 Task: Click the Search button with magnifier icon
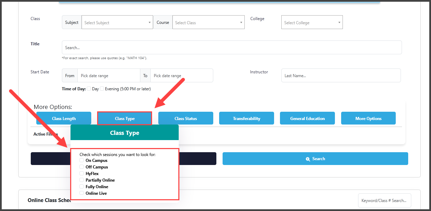tap(315, 158)
